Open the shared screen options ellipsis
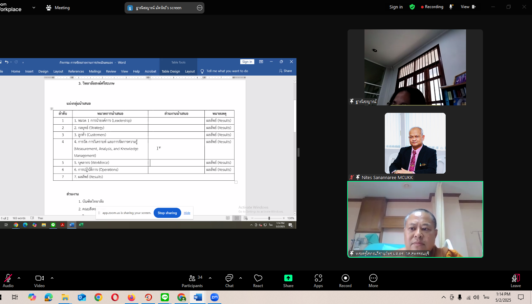 pyautogui.click(x=200, y=8)
